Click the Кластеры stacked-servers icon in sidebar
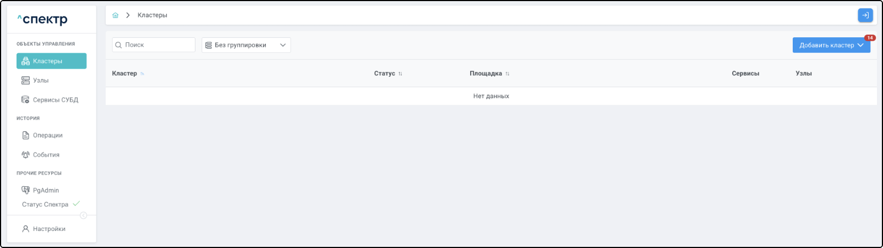Image resolution: width=883 pixels, height=248 pixels. click(25, 61)
